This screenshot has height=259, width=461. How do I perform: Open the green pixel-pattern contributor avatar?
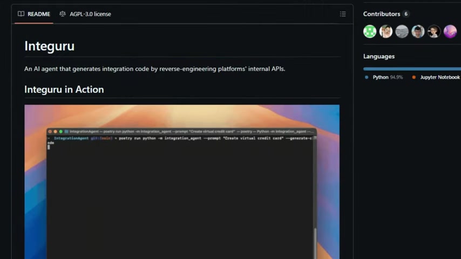pyautogui.click(x=370, y=31)
